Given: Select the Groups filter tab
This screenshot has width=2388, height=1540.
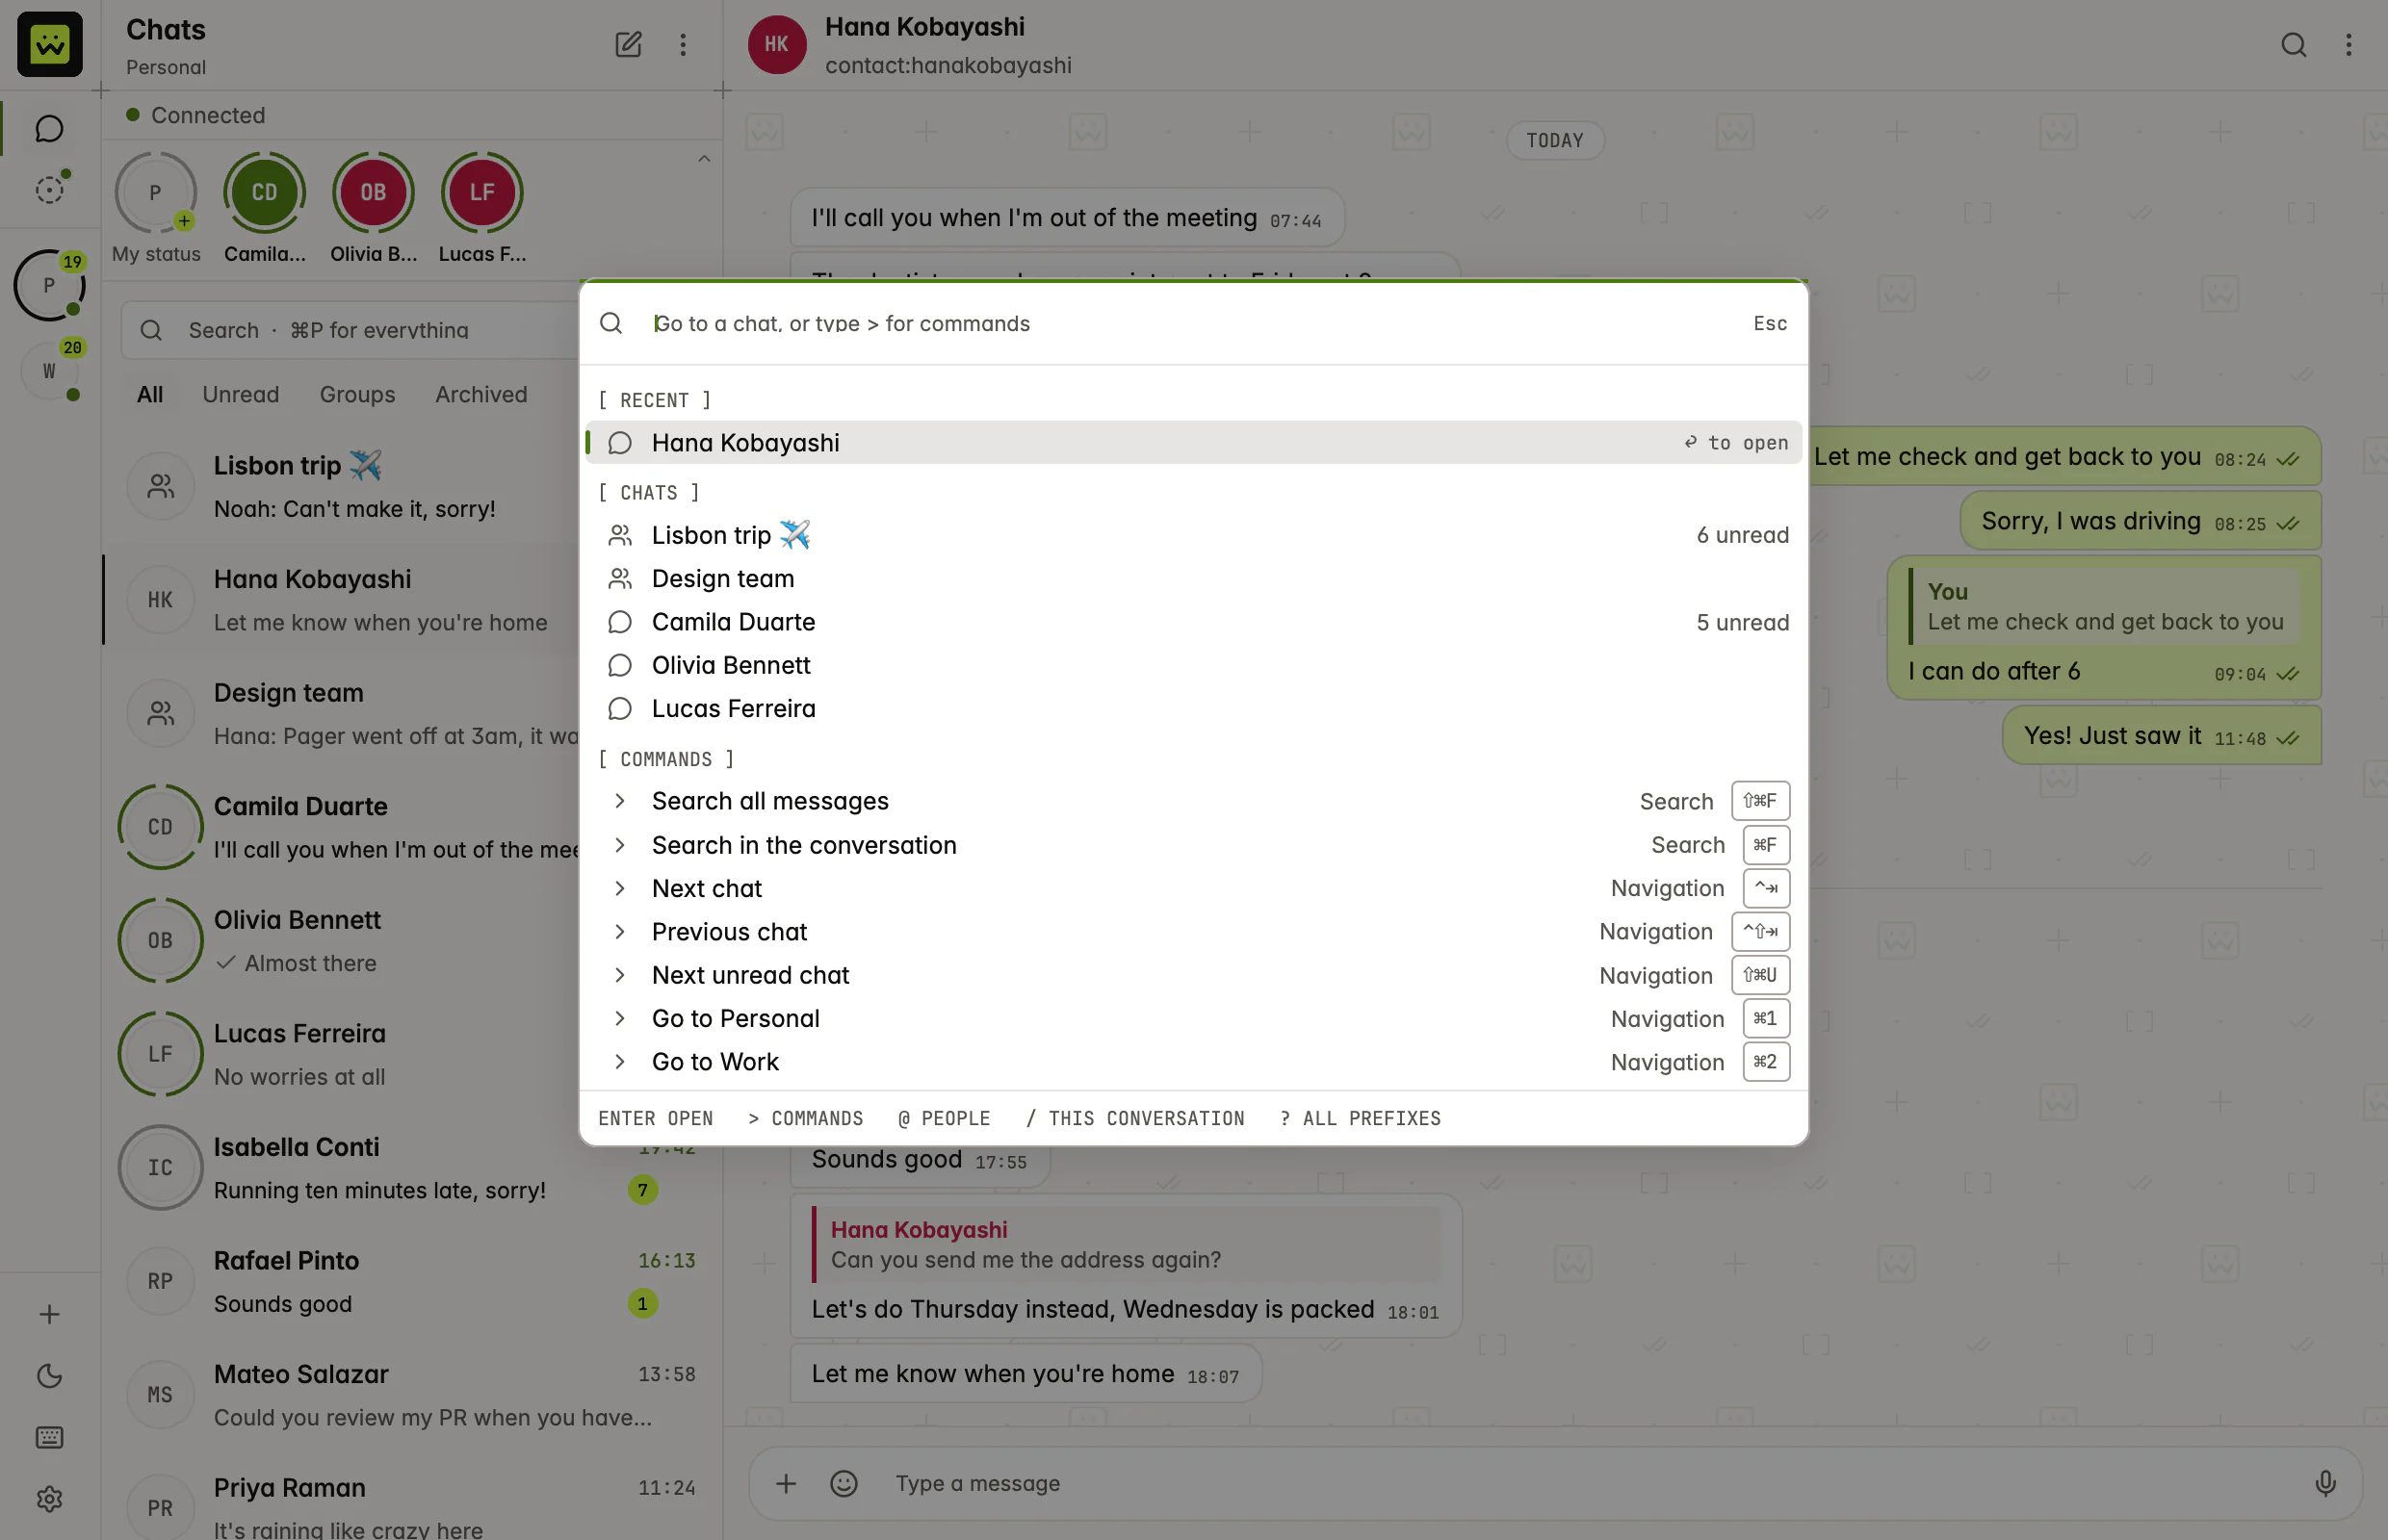Looking at the screenshot, I should pos(357,394).
